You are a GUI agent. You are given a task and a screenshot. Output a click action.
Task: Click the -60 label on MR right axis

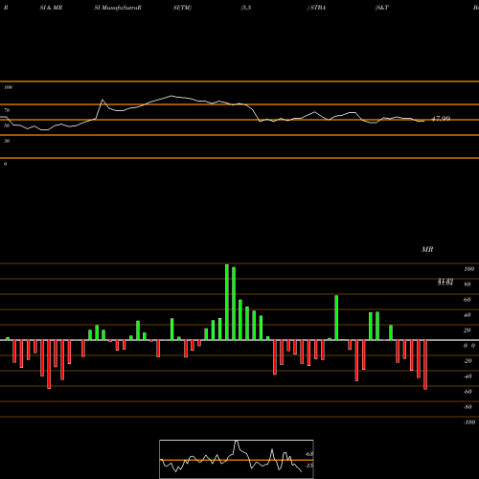click(x=468, y=392)
